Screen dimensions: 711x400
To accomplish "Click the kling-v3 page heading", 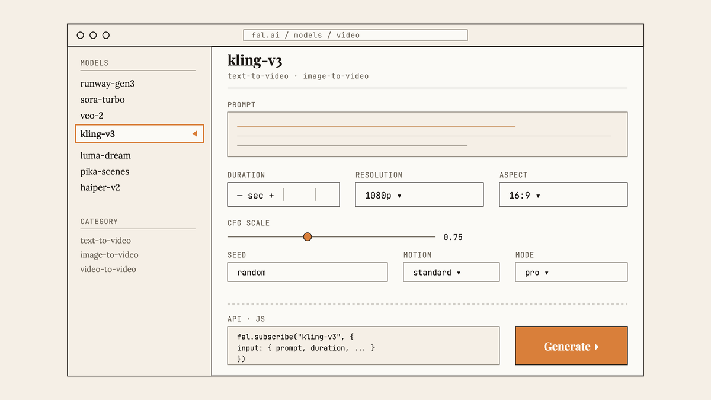I will point(256,60).
